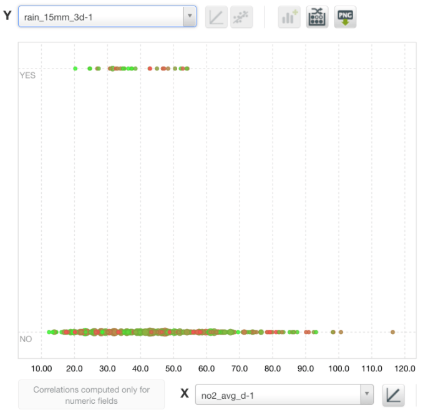Toggle the regression line scatter icon

241,17
